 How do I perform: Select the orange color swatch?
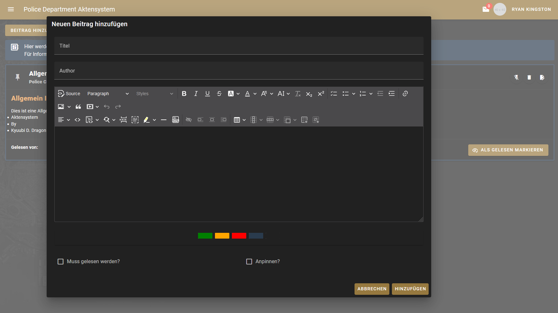click(x=222, y=236)
